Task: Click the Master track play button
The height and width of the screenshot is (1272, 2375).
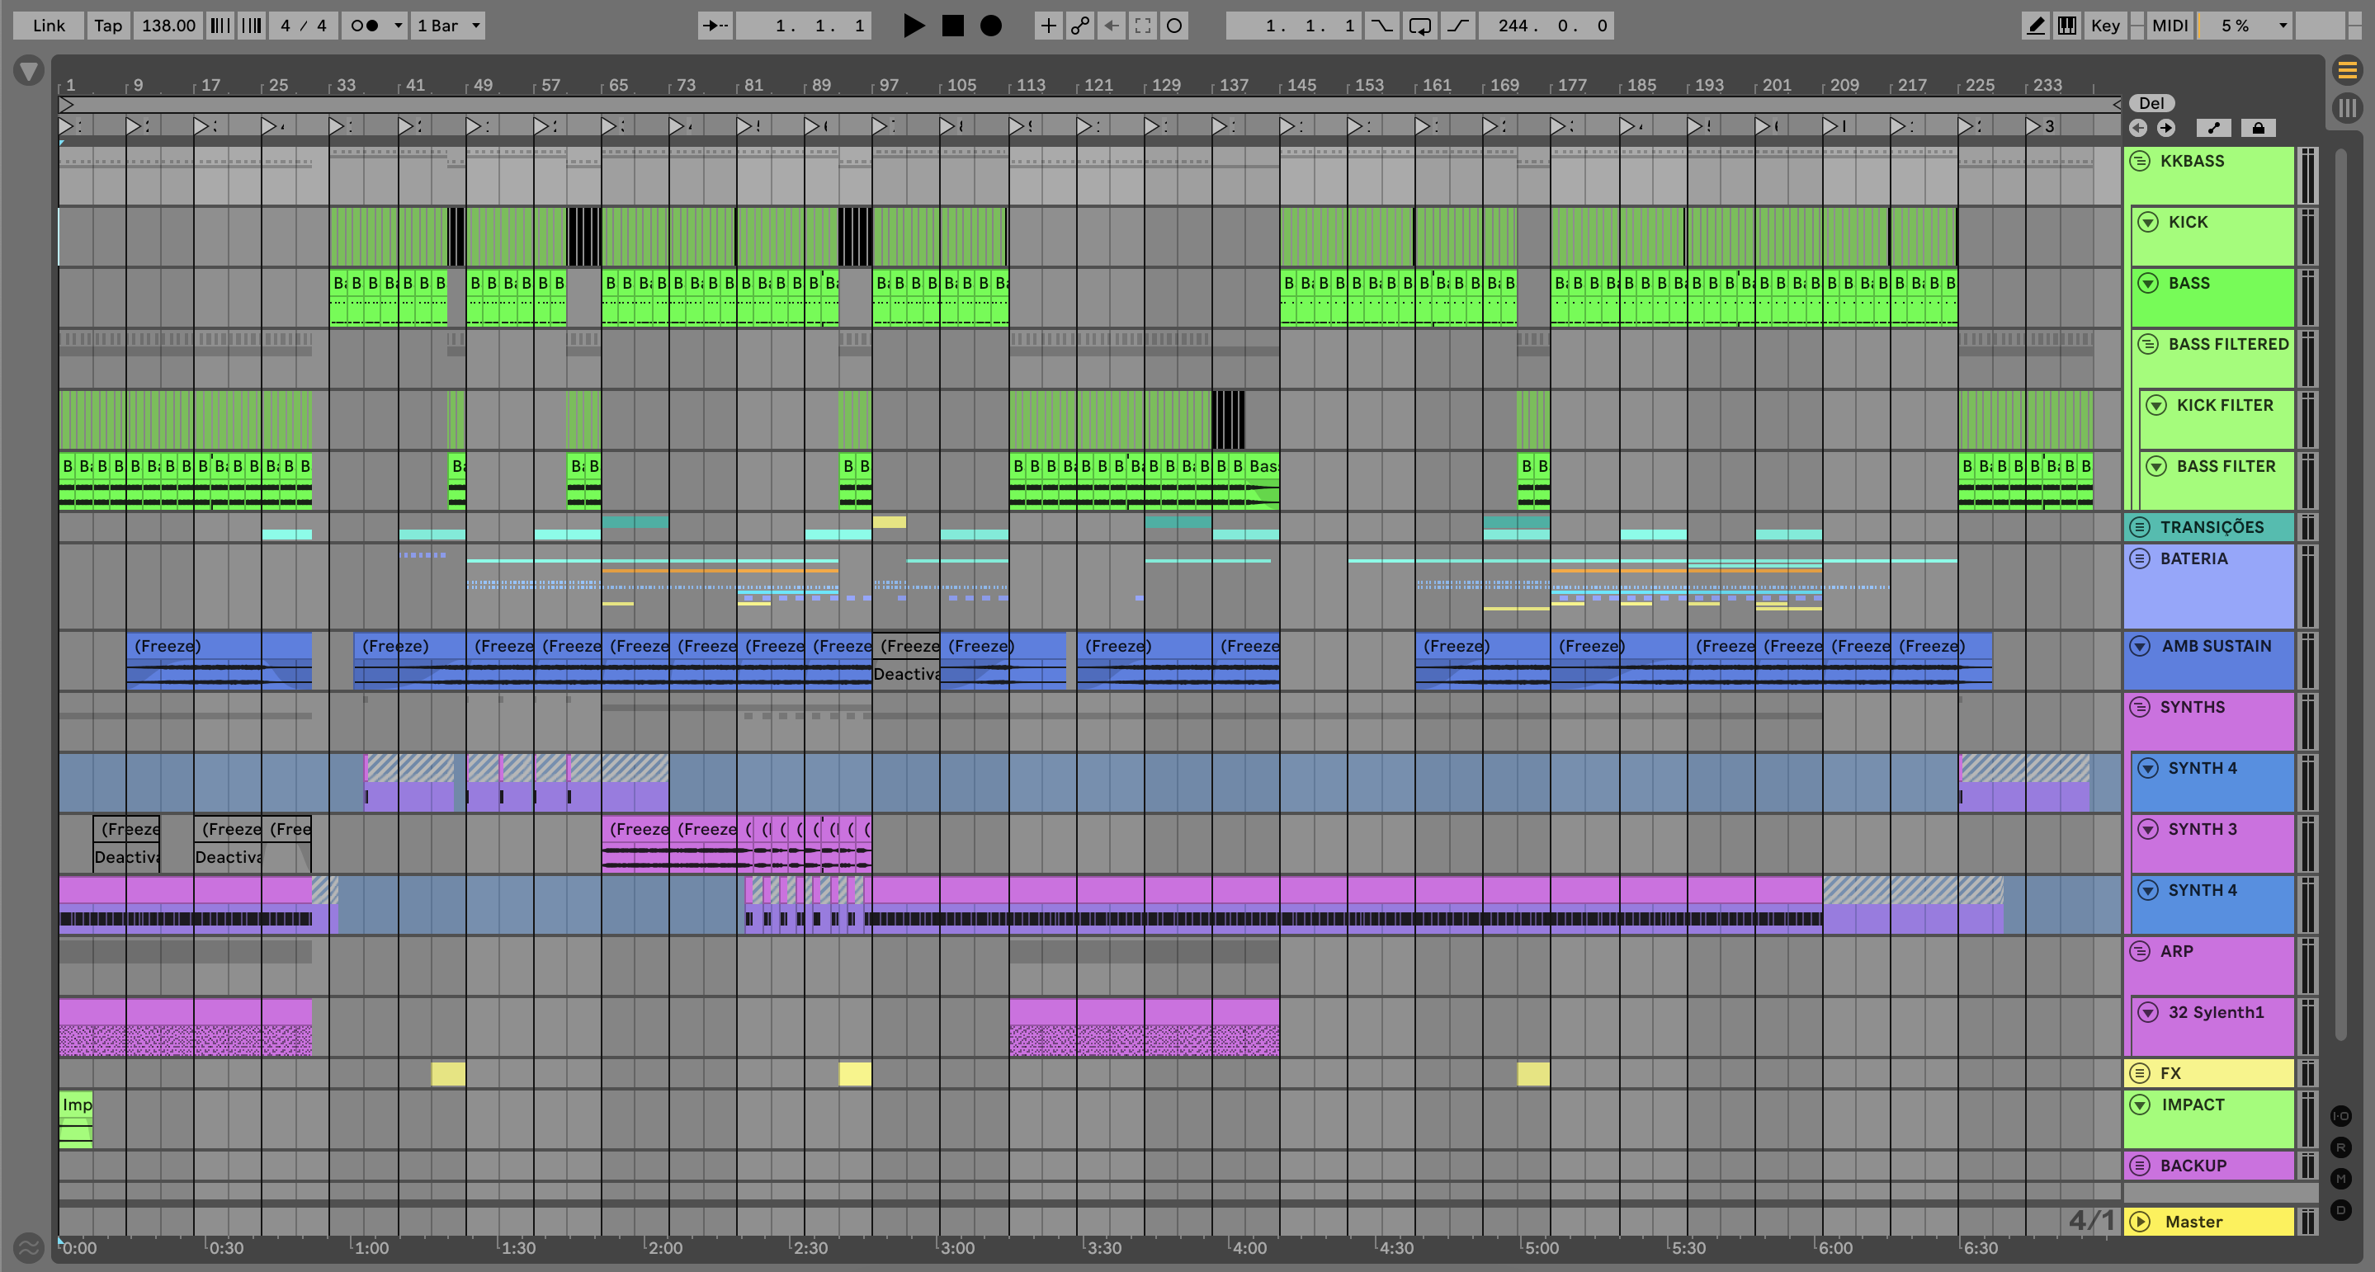Action: tap(2140, 1222)
